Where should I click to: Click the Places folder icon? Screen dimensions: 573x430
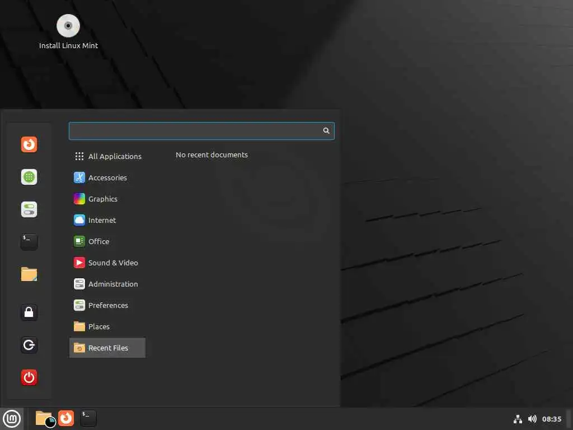[79, 326]
